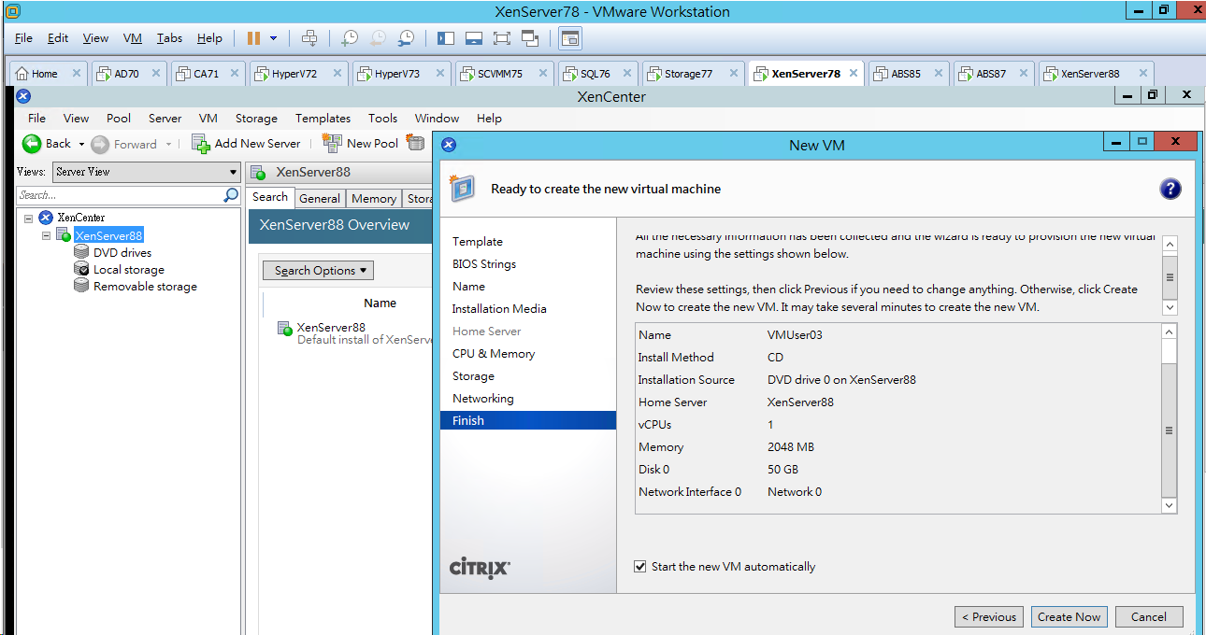Click the XenServer88 title icon above the tabs

tap(260, 172)
